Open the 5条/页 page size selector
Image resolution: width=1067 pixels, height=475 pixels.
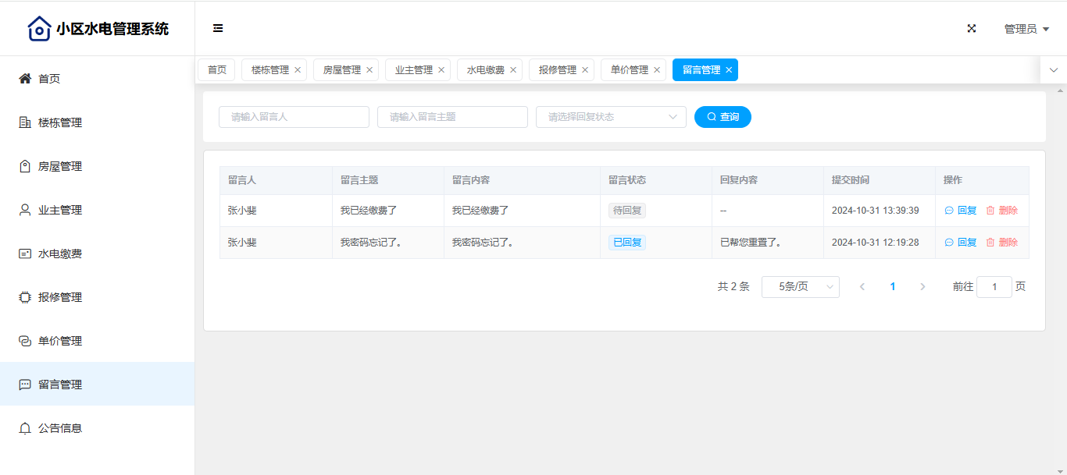coord(800,287)
